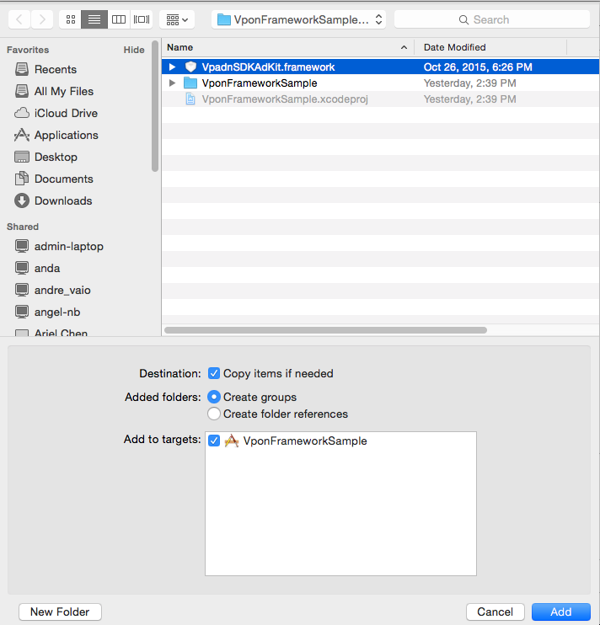Go back with the left chevron button
Image resolution: width=600 pixels, height=625 pixels.
click(19, 19)
